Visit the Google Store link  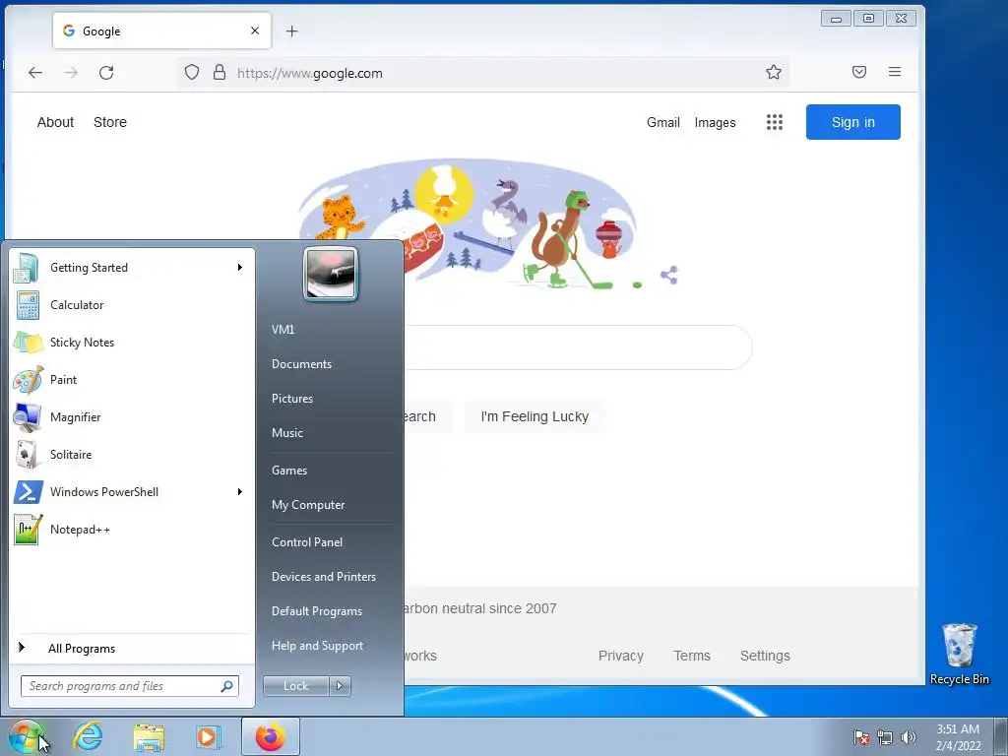[110, 122]
